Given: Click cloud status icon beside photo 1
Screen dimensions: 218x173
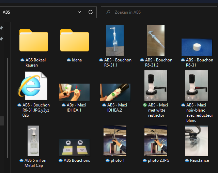Looking at the screenshot, I should tap(108, 160).
